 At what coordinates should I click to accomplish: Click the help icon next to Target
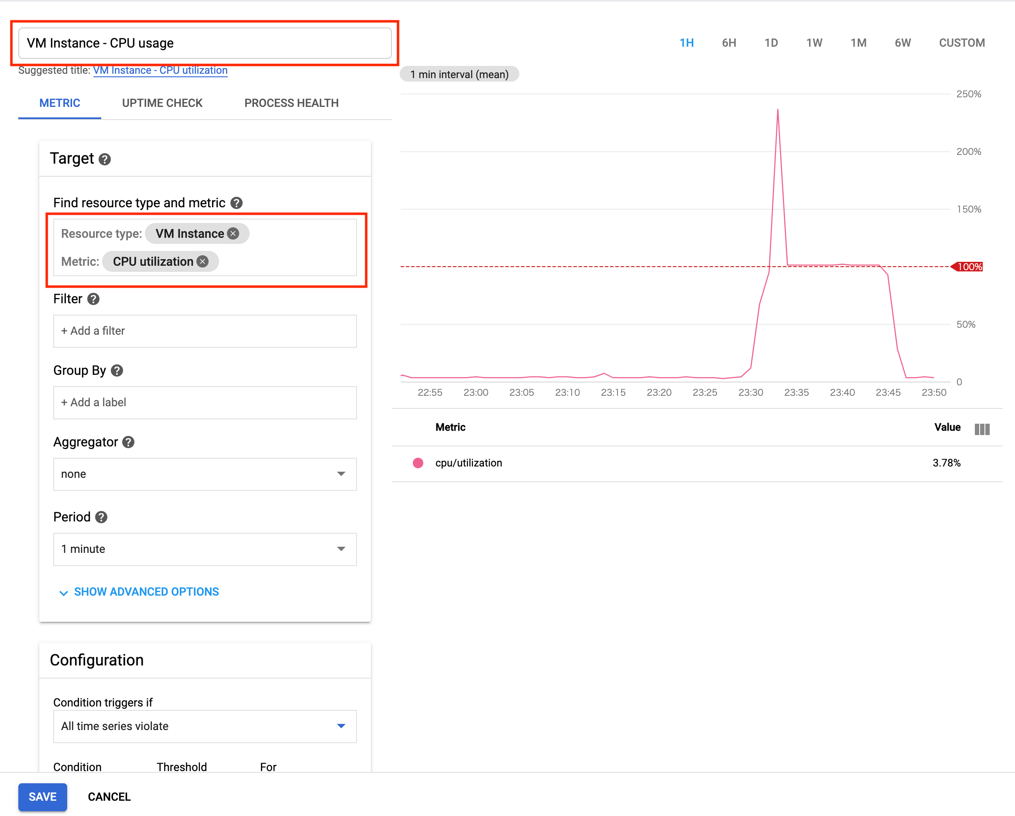pos(105,159)
